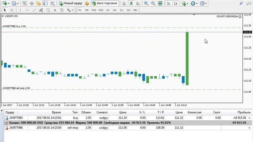This screenshot has width=253, height=142.
Task: Open the chat bubbles icon
Action: [249, 3]
